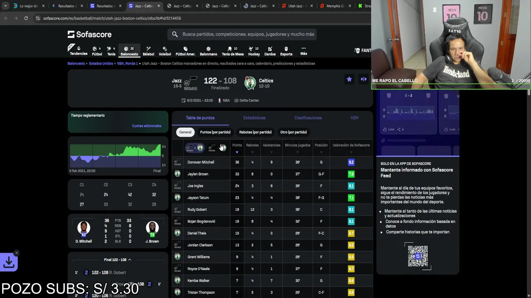The image size is (531, 298).
Task: Open the Más more-sports menu
Action: coord(304,51)
